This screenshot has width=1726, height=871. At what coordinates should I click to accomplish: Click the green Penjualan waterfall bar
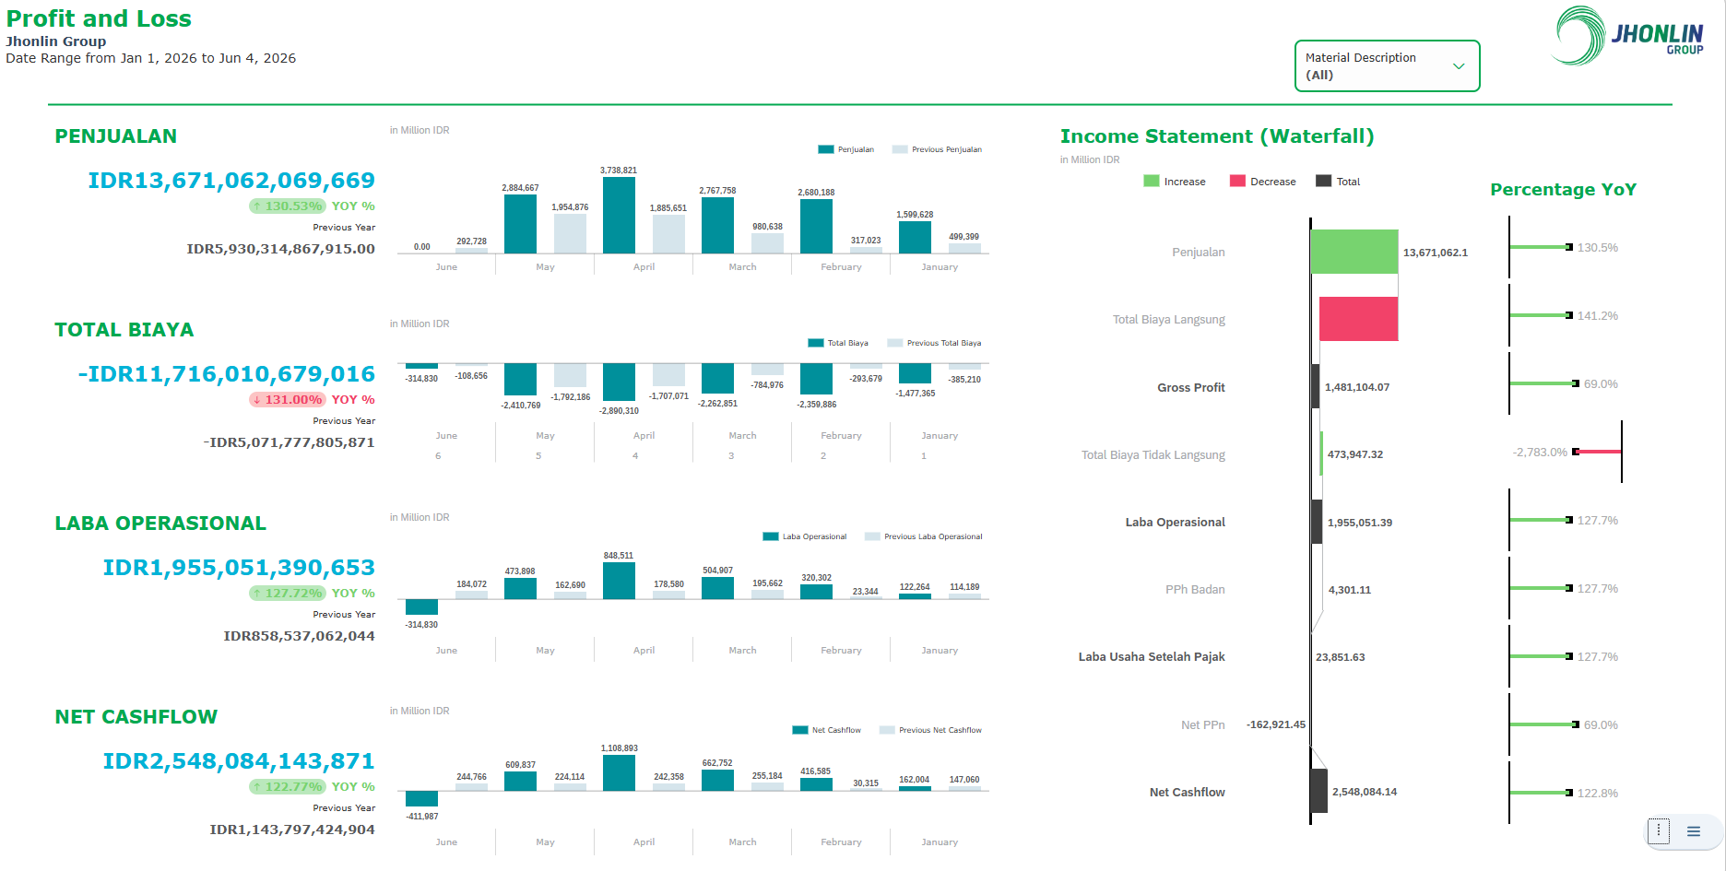pyautogui.click(x=1354, y=252)
